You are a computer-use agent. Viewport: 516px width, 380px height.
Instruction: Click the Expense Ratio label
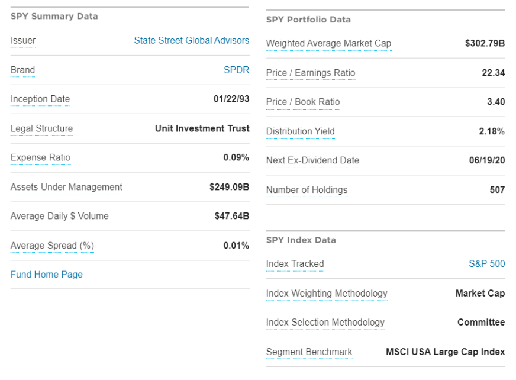(40, 157)
